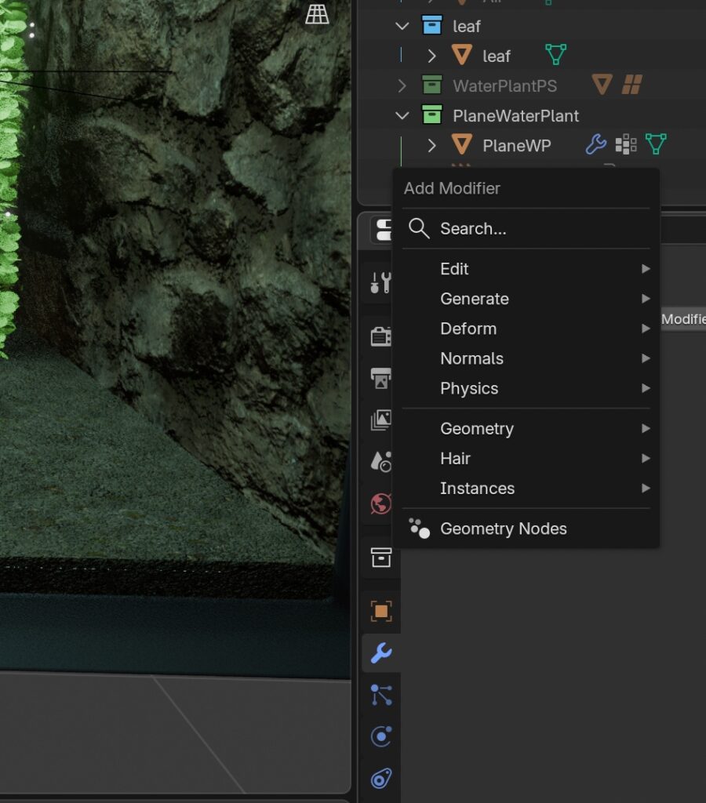Click the wrench modifier icon beside PlaneWP
Image resolution: width=706 pixels, height=803 pixels.
pyautogui.click(x=596, y=144)
